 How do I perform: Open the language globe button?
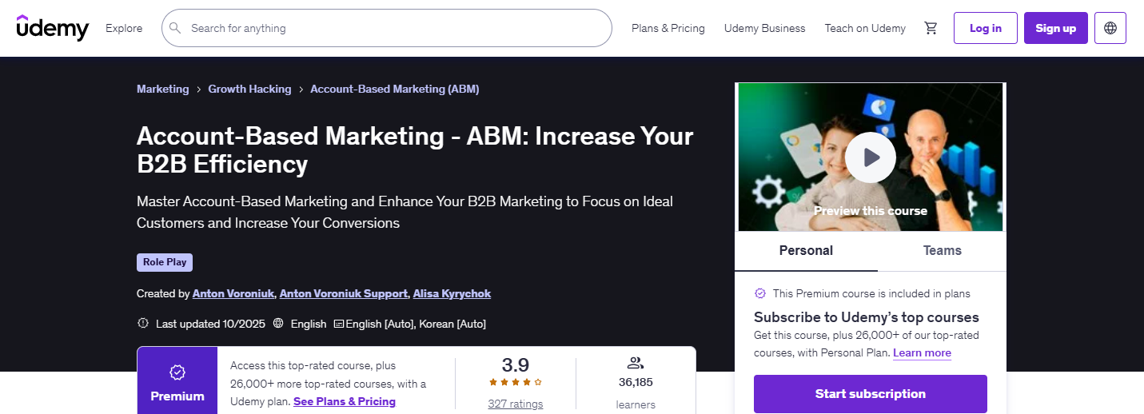(x=1110, y=28)
